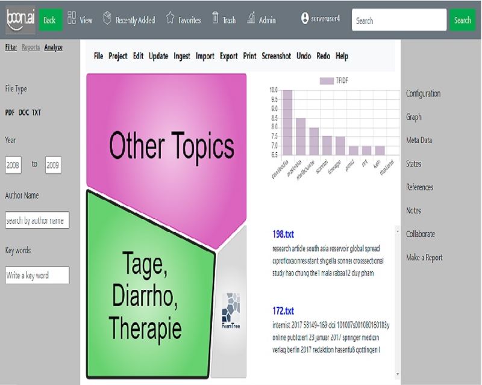Select the Other Topics cluster
This screenshot has height=385, width=482.
[x=171, y=146]
